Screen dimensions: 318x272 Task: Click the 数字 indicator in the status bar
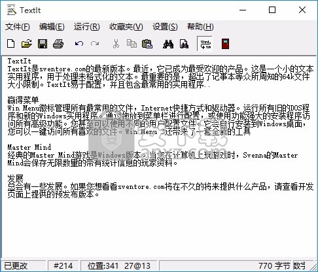[x=300, y=265]
